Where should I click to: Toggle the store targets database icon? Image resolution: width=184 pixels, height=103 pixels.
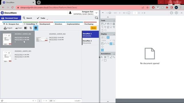[x=36, y=28]
